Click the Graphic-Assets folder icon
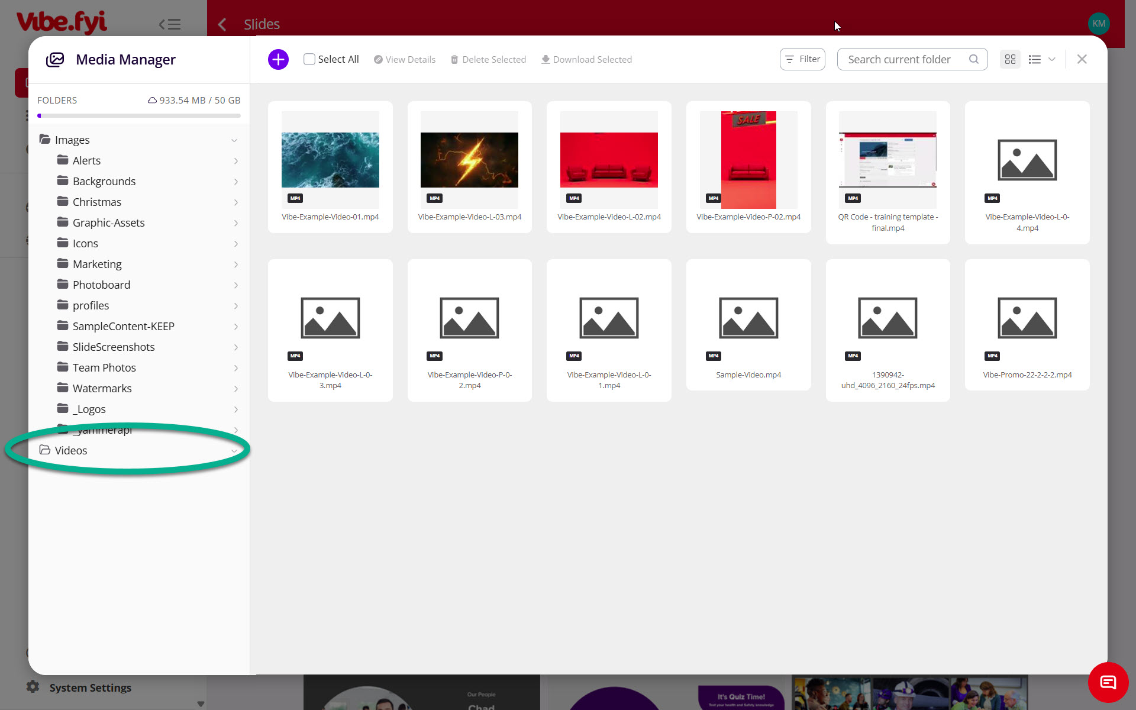This screenshot has width=1136, height=710. pyautogui.click(x=63, y=222)
